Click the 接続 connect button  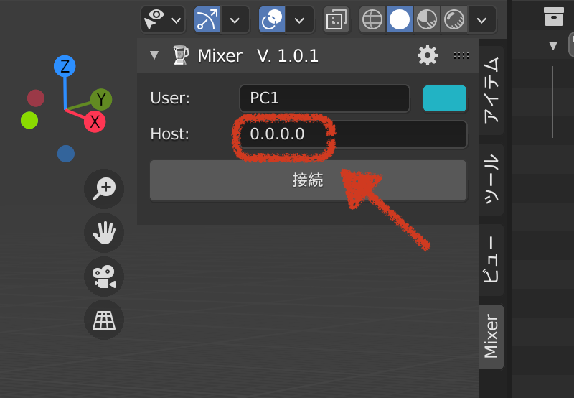point(309,180)
